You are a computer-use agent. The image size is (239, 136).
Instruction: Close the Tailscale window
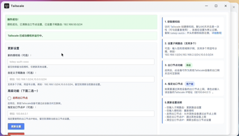226,6
